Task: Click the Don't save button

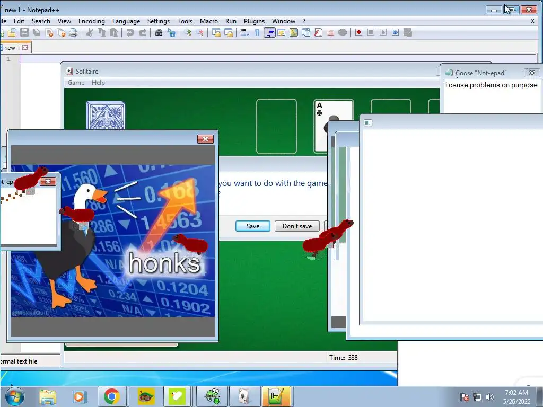Action: (x=297, y=226)
